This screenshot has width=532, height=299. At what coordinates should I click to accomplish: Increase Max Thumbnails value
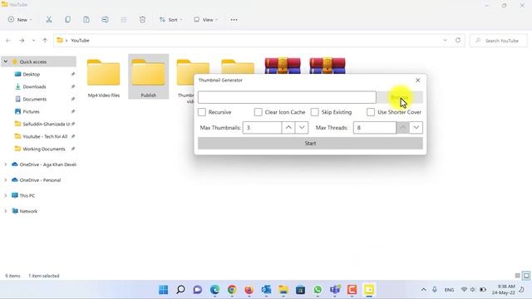(x=288, y=127)
